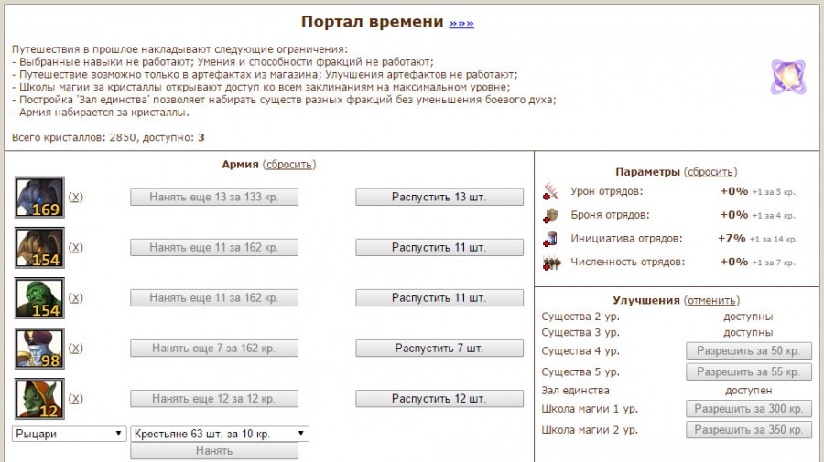Click the squad numbers icon
Screen dimensions: 824x462
pyautogui.click(x=551, y=263)
